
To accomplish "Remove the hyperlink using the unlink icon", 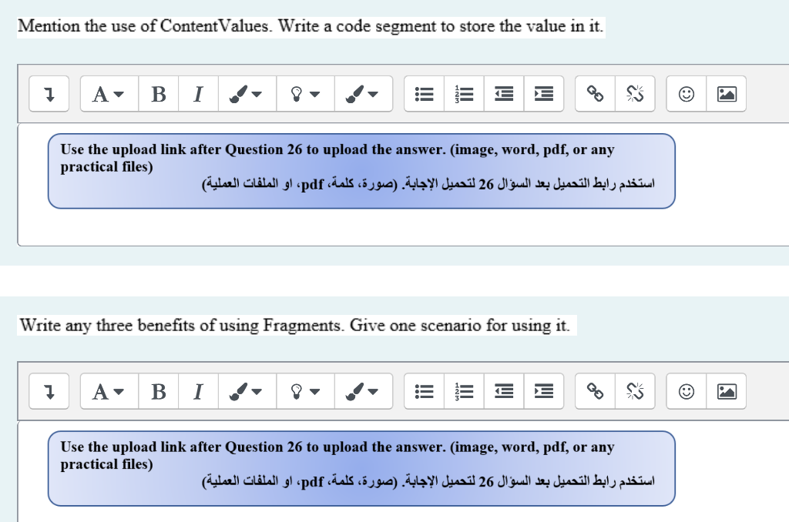I will point(635,93).
